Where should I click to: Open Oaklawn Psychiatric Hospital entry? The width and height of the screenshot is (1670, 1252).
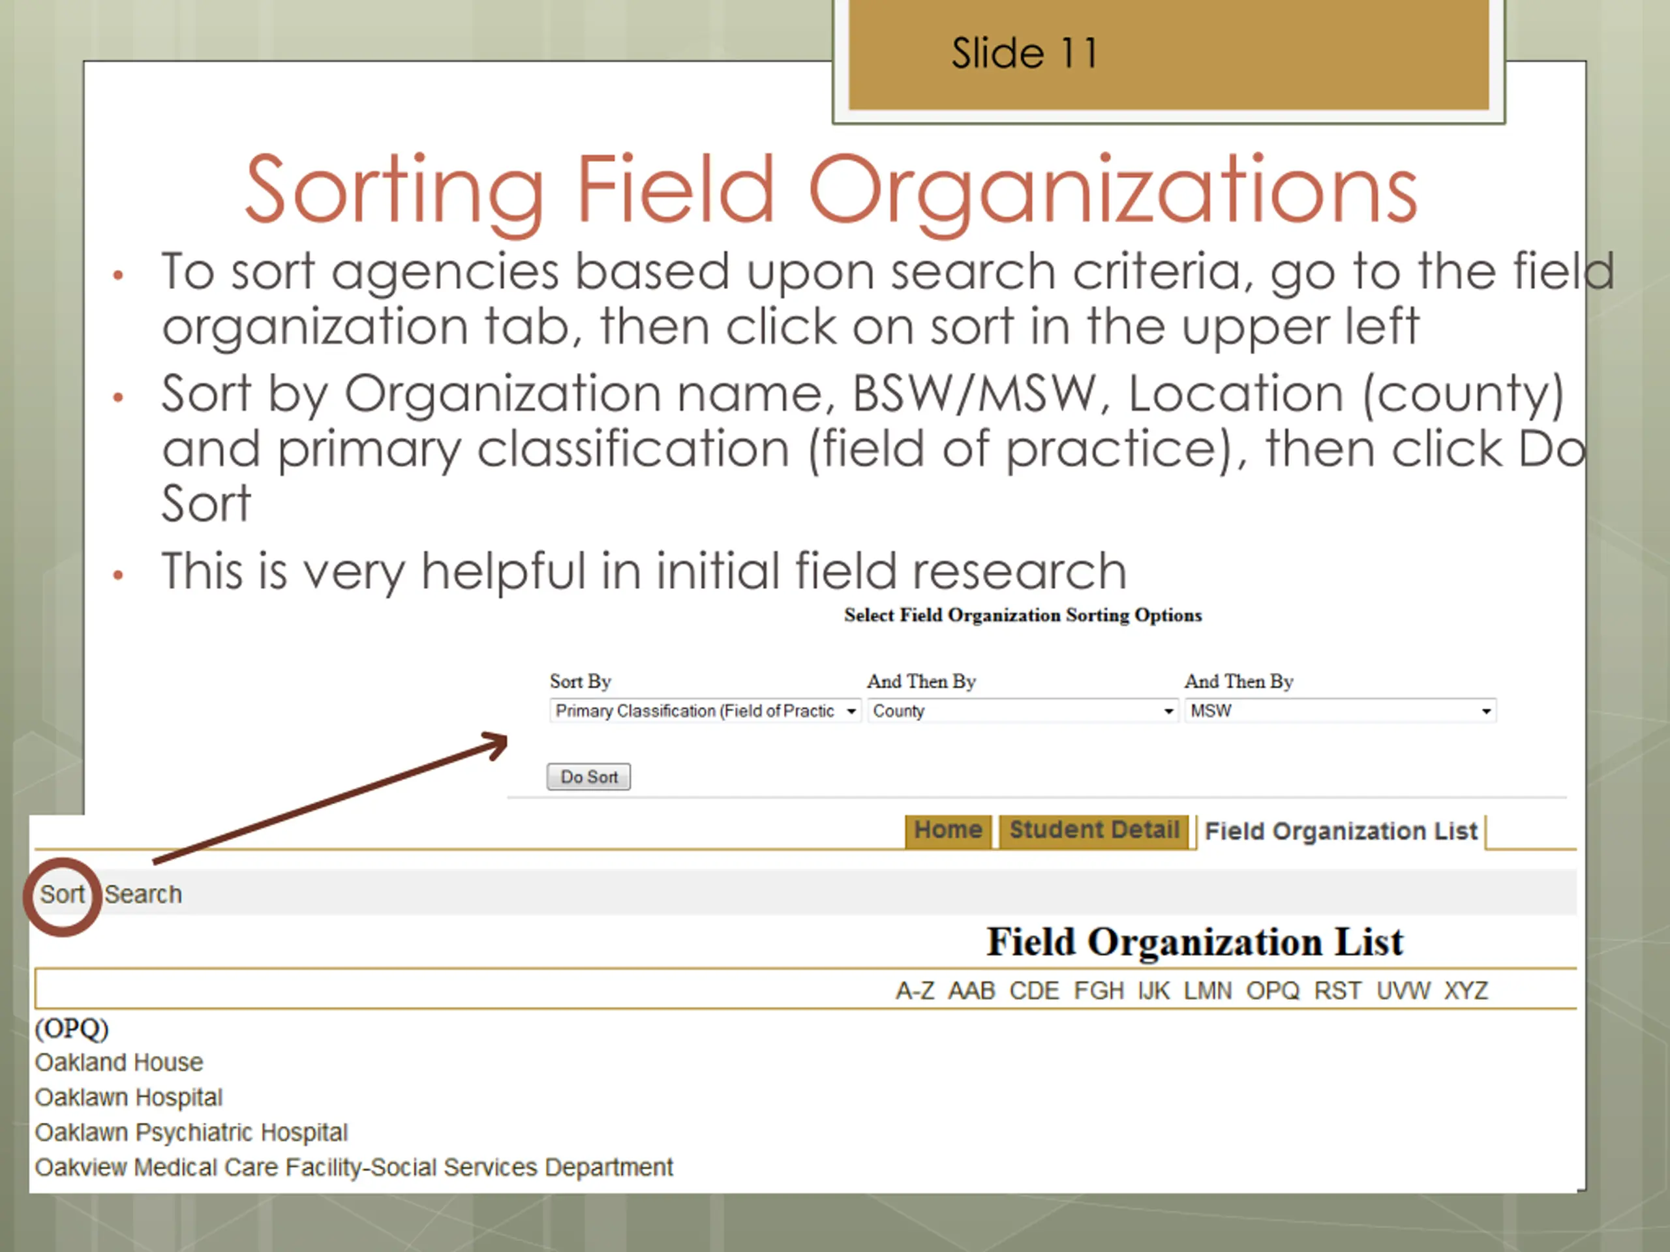[191, 1133]
